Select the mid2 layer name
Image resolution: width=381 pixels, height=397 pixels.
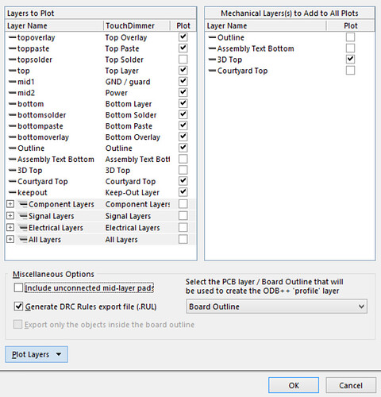pos(26,93)
